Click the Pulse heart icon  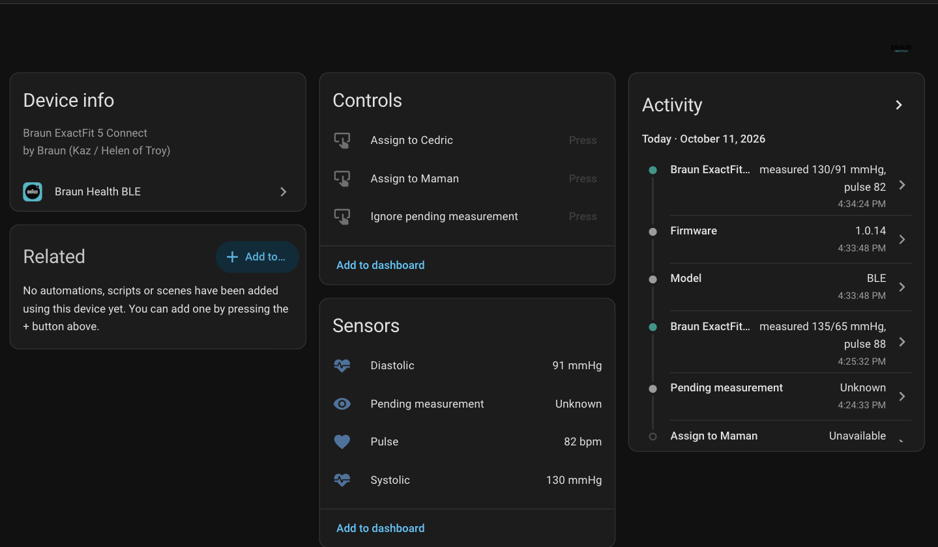click(x=342, y=442)
